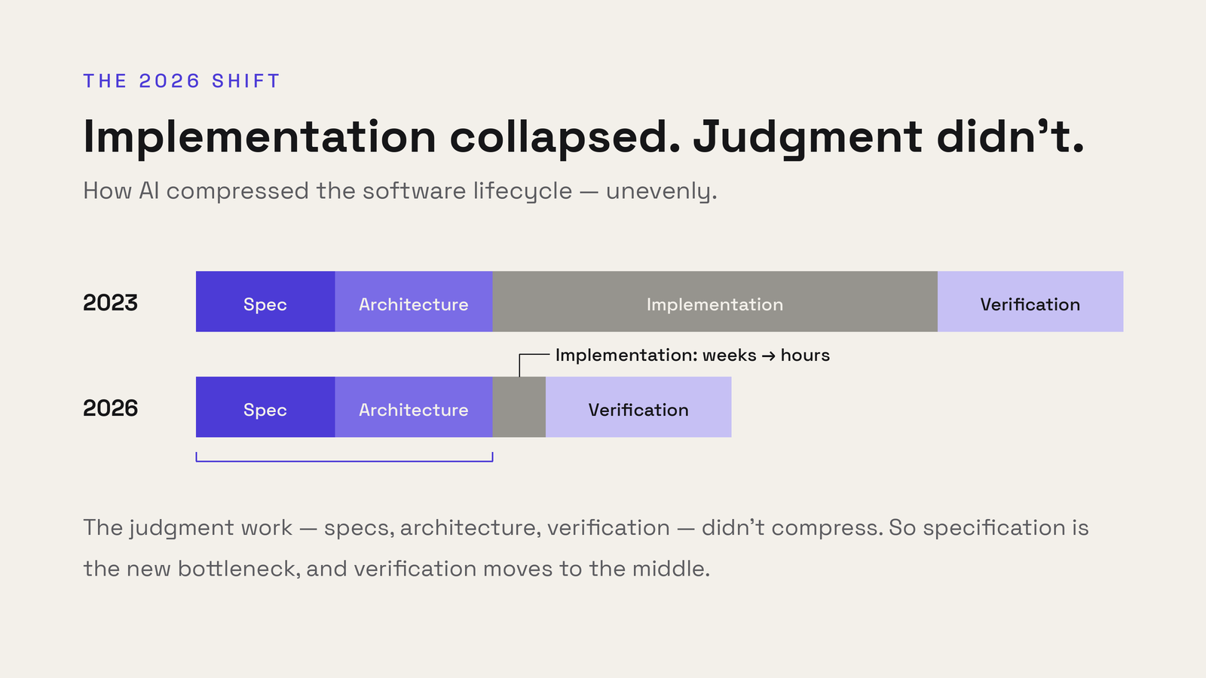This screenshot has width=1206, height=678.
Task: Select 'THE 2026 SHIFT' eyebrow text
Action: pos(182,81)
